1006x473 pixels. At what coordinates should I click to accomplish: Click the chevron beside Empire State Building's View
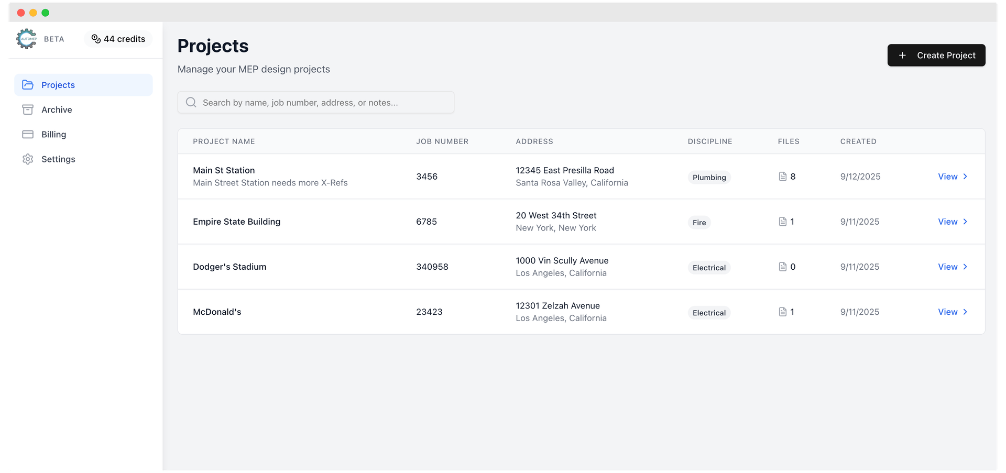pyautogui.click(x=965, y=222)
